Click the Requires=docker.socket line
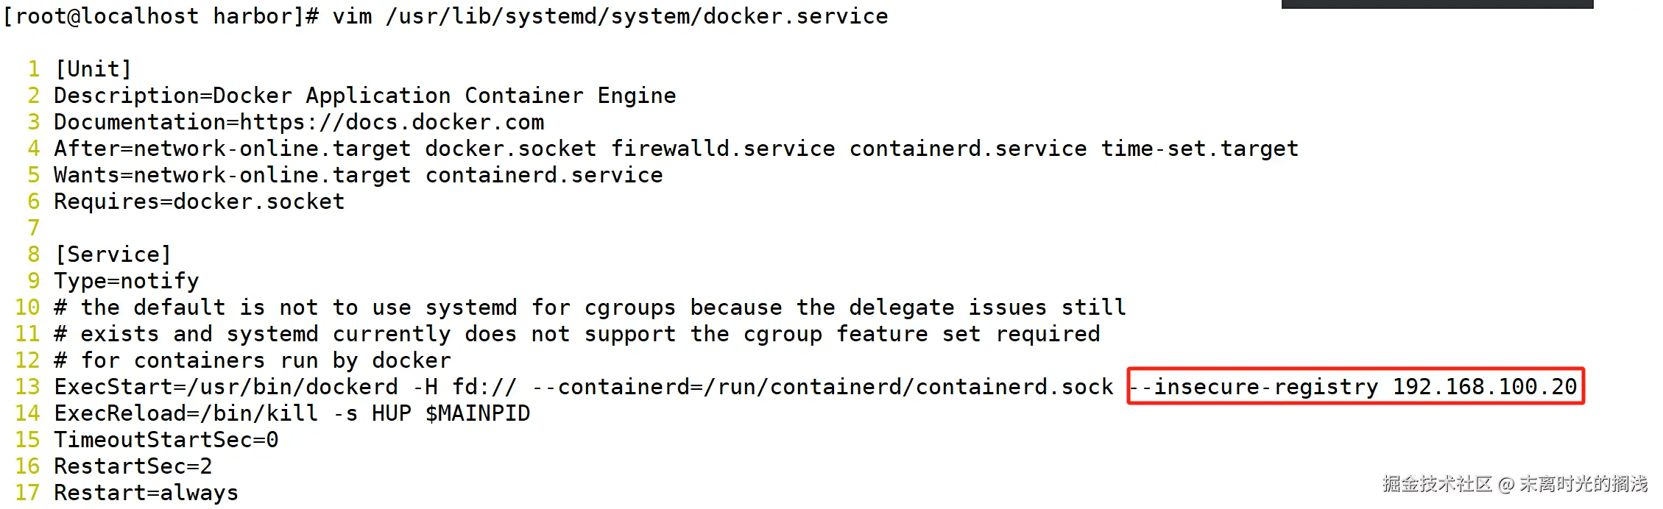Screen dimensions: 1663x509 tap(199, 202)
